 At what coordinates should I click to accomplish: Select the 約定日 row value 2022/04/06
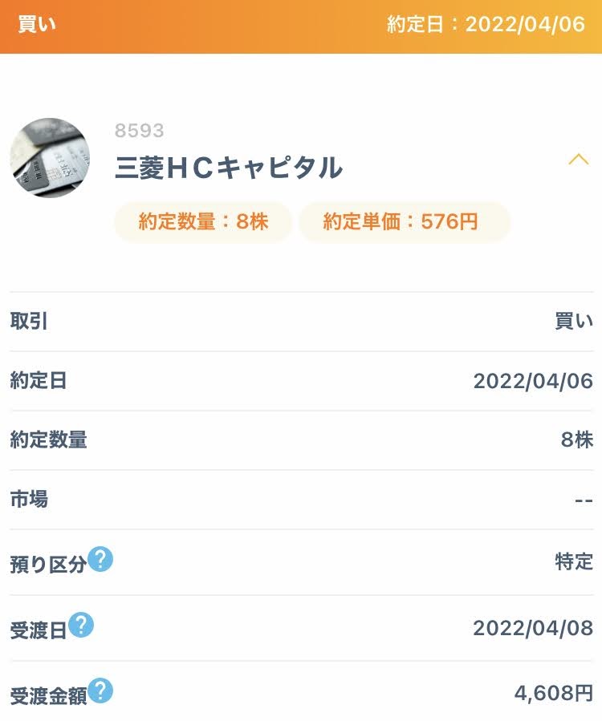coord(534,381)
